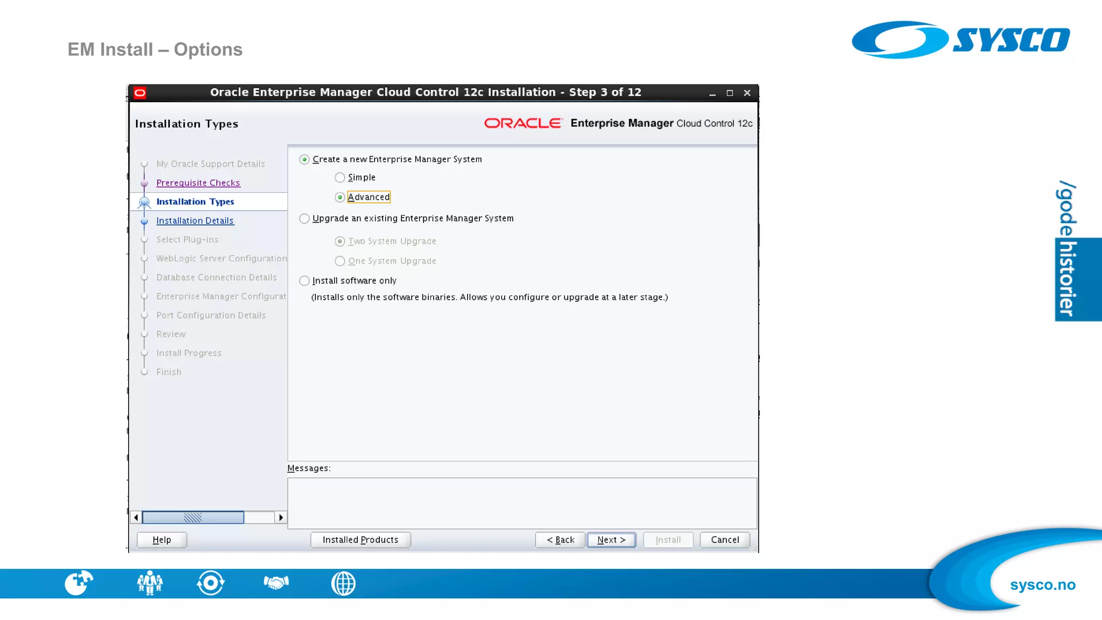The width and height of the screenshot is (1102, 620).
Task: Click the puzzle piece icon in footer
Action: pyautogui.click(x=79, y=583)
